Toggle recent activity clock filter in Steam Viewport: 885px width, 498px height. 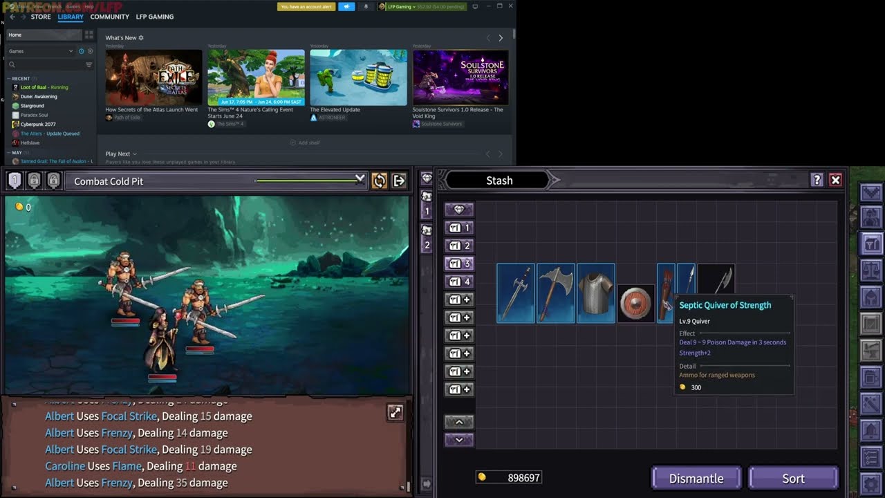coord(81,51)
